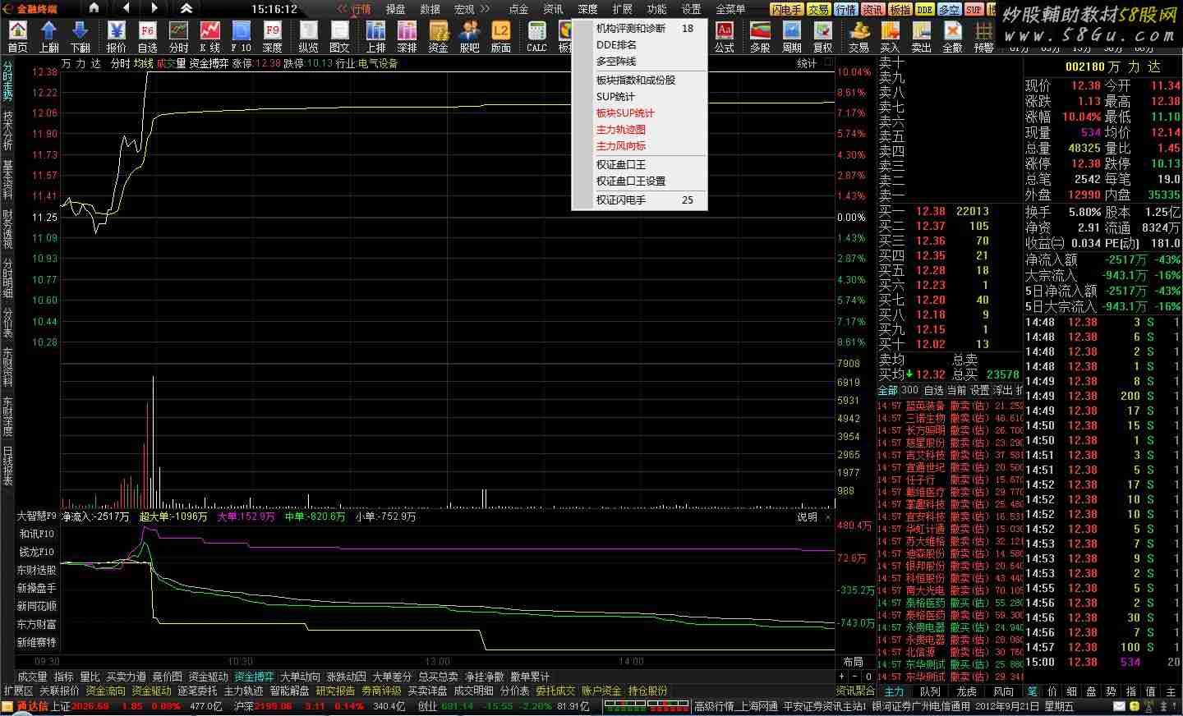Click the 卖出 sell icon

point(921,37)
